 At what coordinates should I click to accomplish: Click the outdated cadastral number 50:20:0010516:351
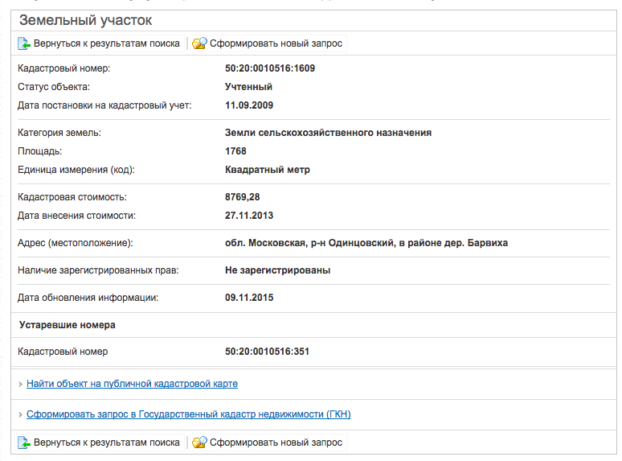tap(267, 352)
